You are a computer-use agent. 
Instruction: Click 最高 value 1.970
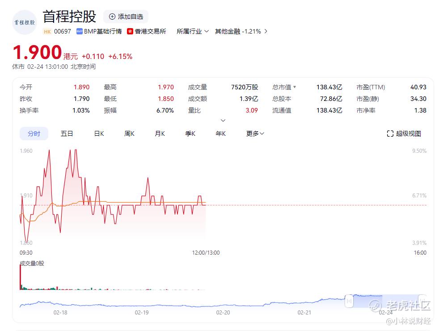166,87
